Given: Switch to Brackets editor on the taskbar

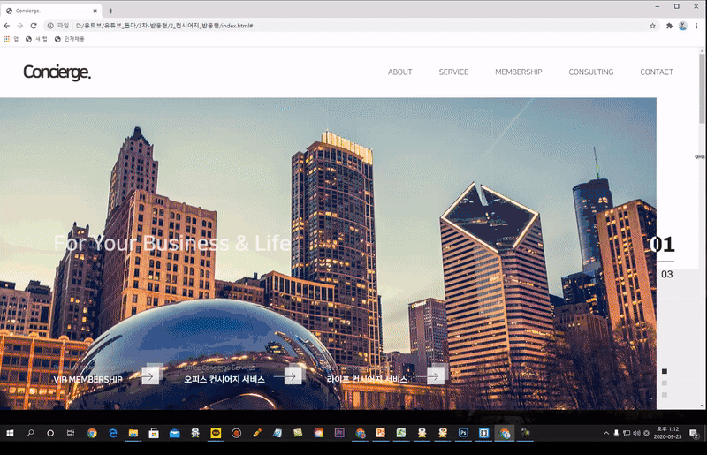Looking at the screenshot, I should [x=483, y=434].
